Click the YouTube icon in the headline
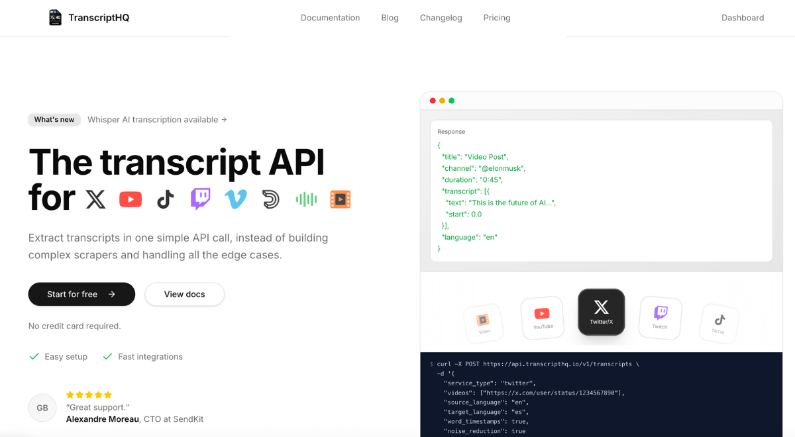This screenshot has height=437, width=795. [x=131, y=199]
